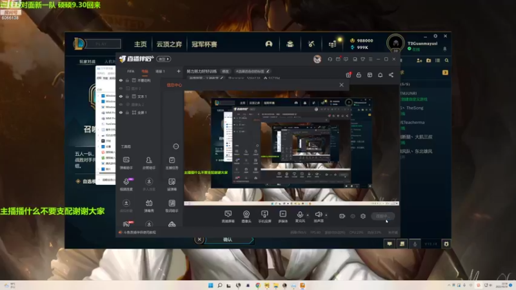516x290 pixels.
Task: Open League chat icon at bottom right
Action: (x=390, y=244)
